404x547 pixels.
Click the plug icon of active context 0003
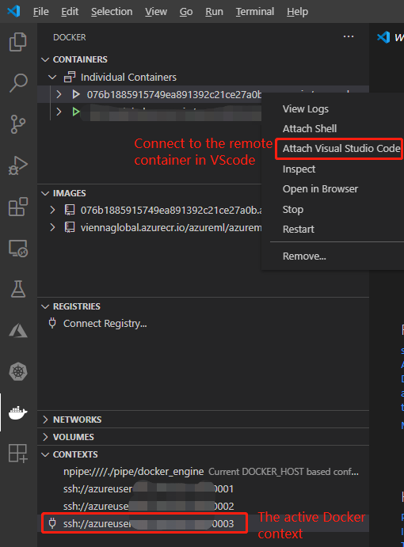(52, 523)
